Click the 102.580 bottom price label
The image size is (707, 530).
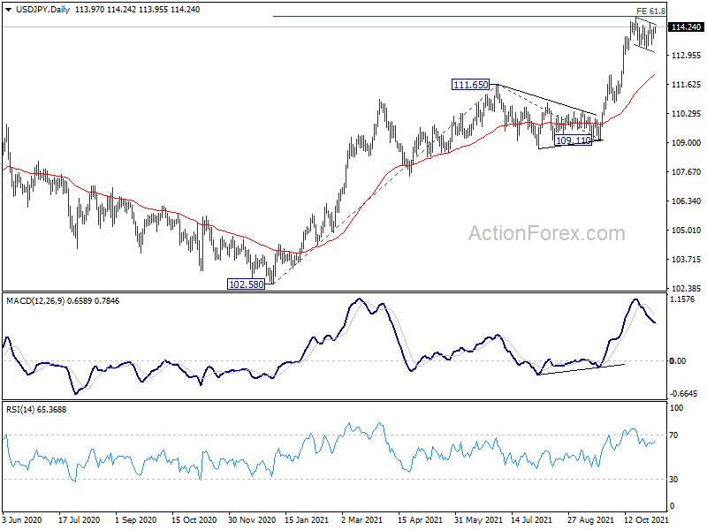tap(247, 284)
